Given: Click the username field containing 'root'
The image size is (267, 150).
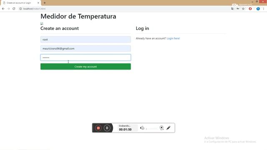Looking at the screenshot, I should click(86, 40).
